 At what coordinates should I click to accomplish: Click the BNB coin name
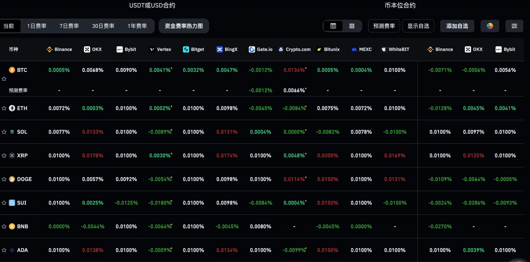click(23, 226)
